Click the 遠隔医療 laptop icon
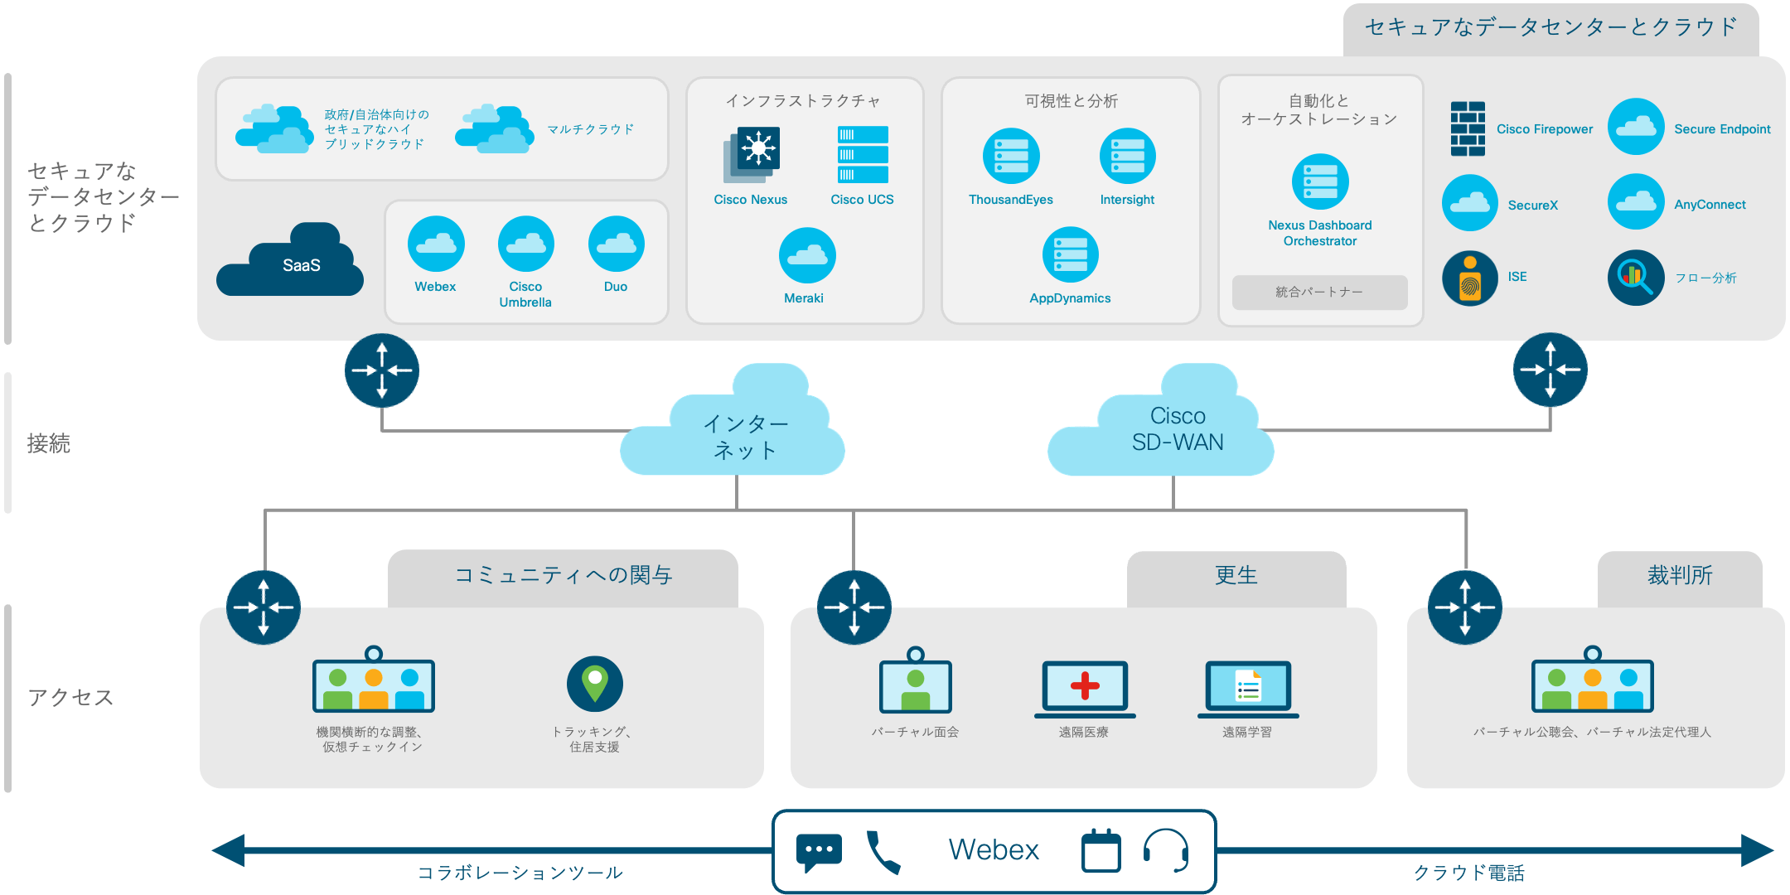1790x895 pixels. 1085,689
